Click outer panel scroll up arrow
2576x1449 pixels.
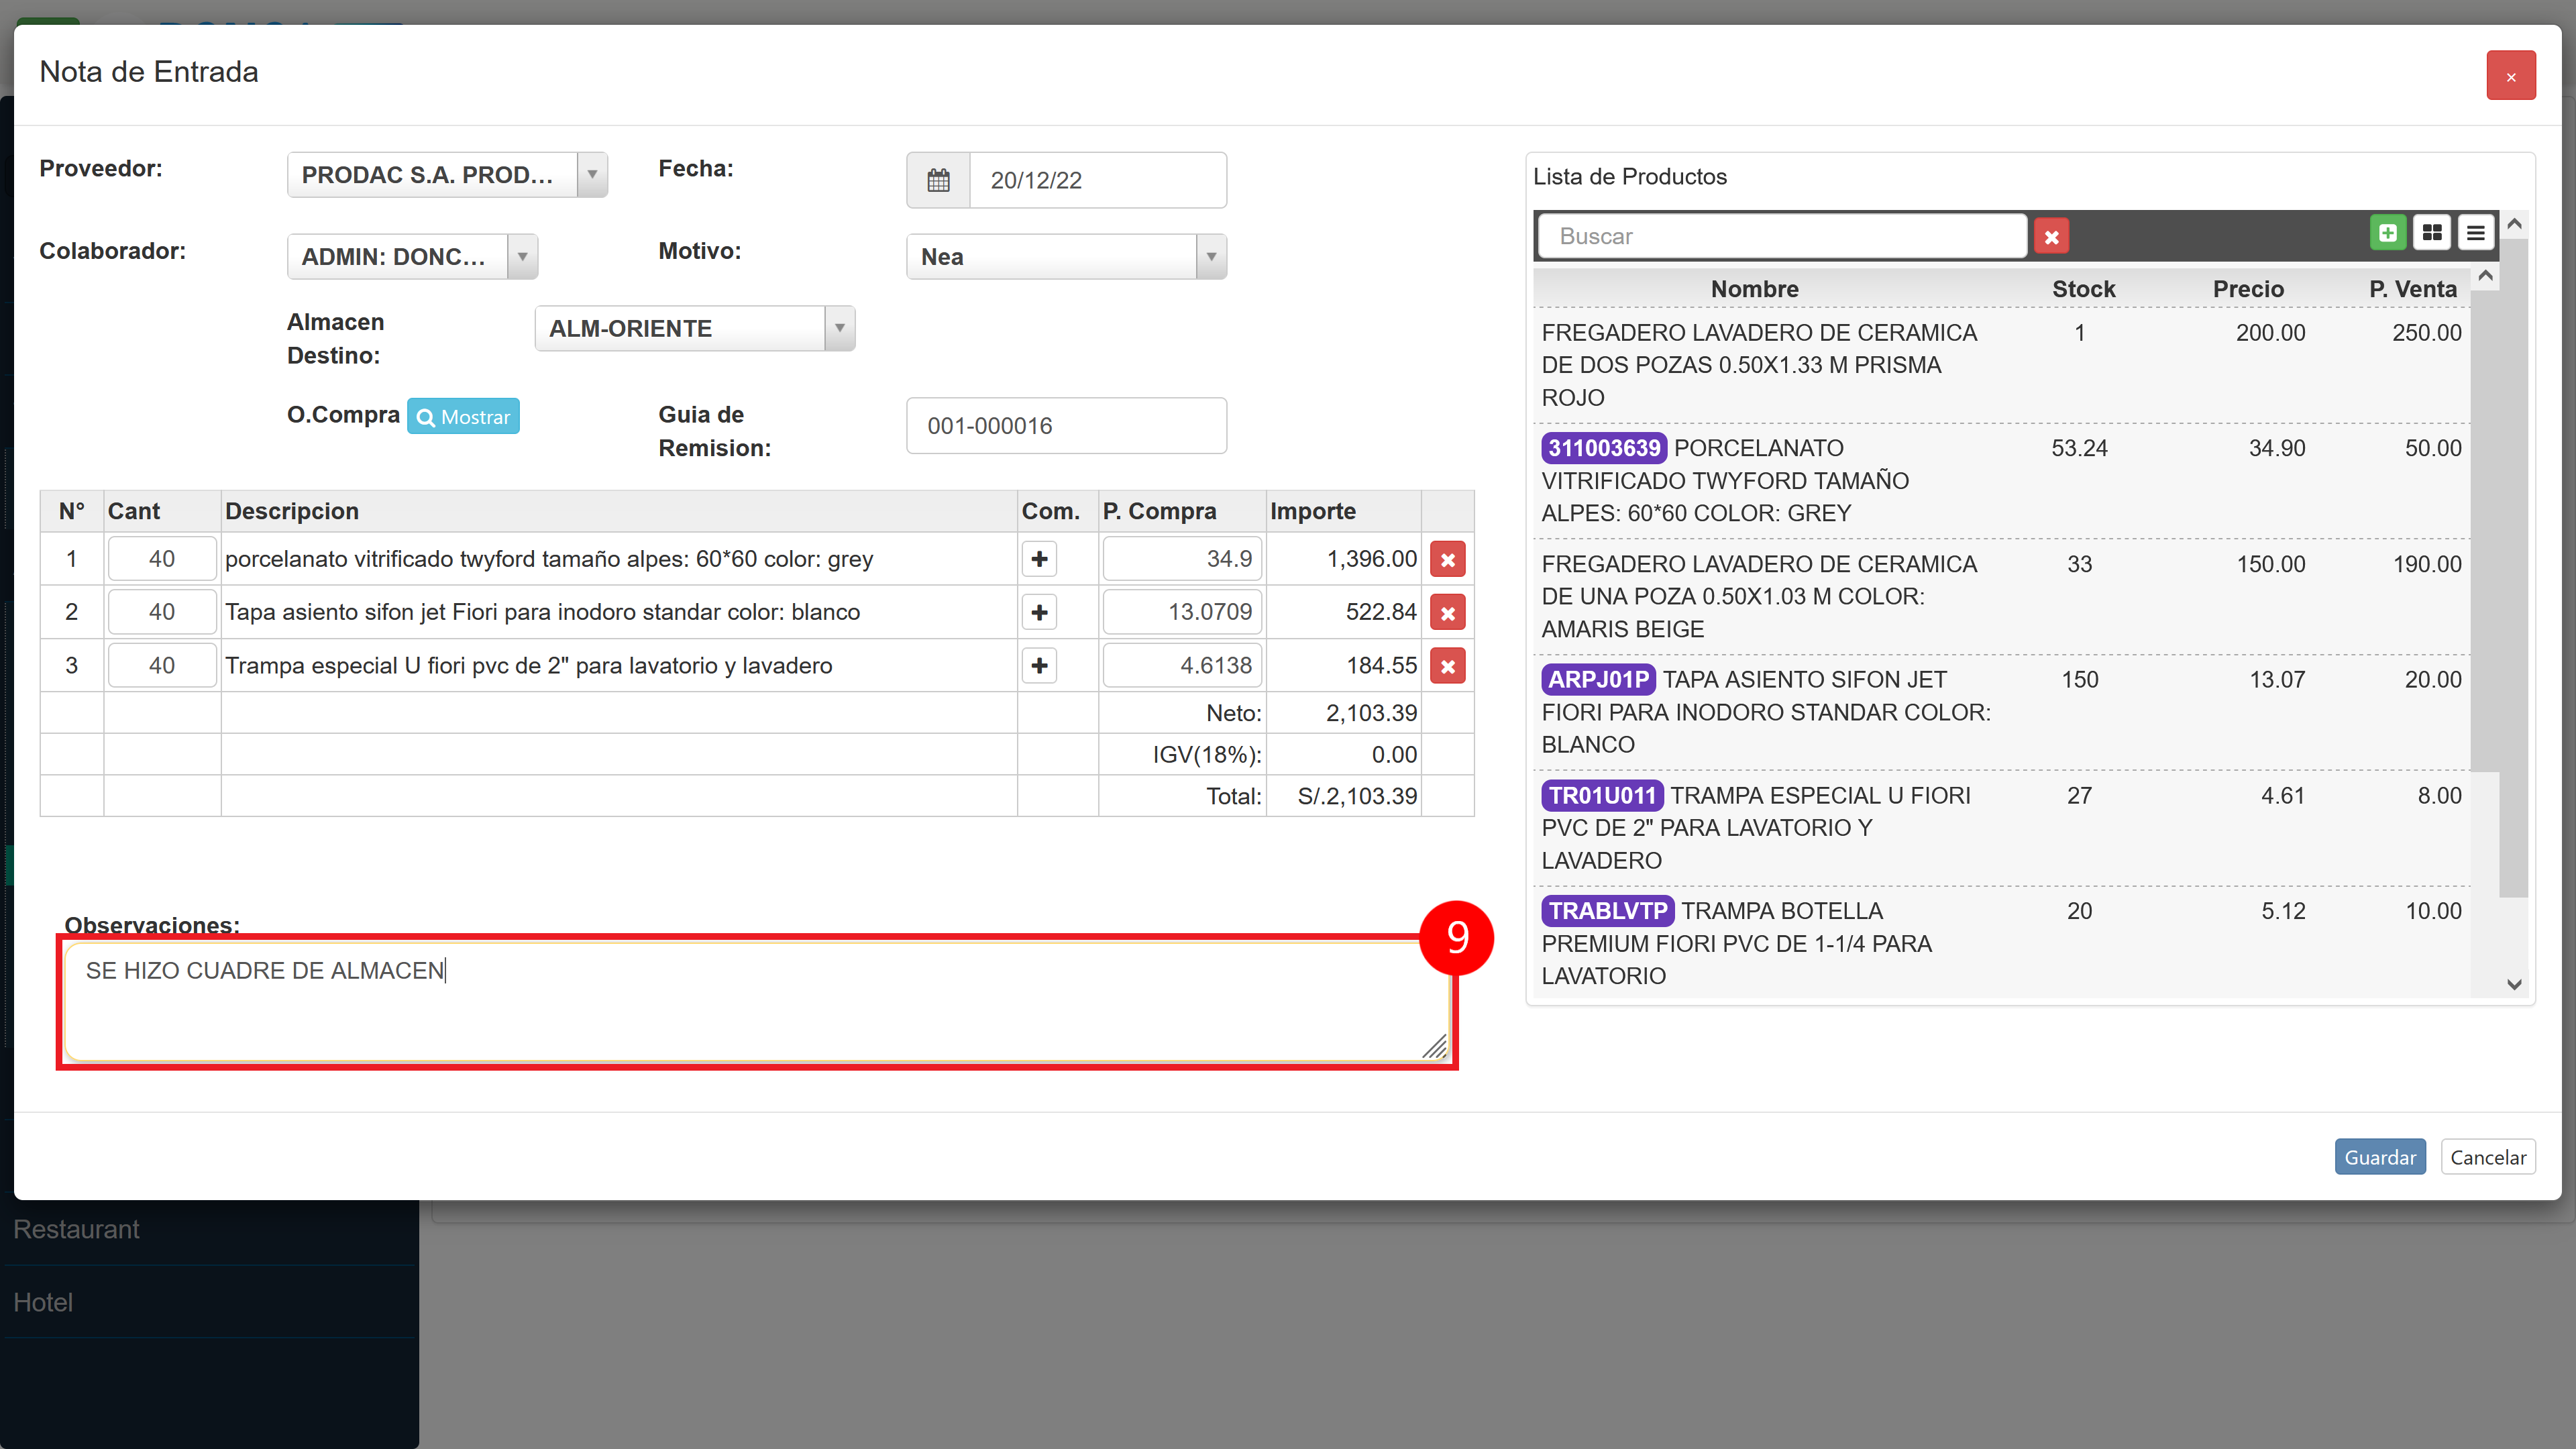pos(2514,225)
